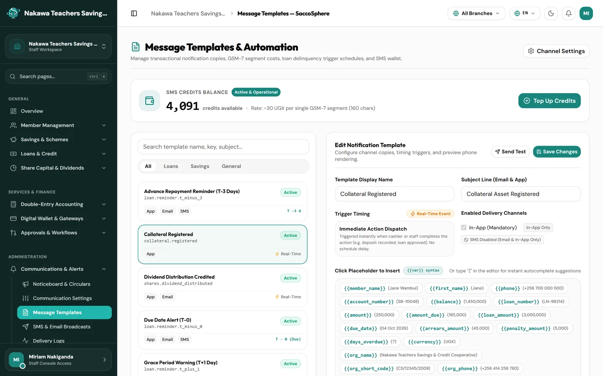Click the Template Display Name field
Screen dimensions: 603x376
[x=394, y=194]
